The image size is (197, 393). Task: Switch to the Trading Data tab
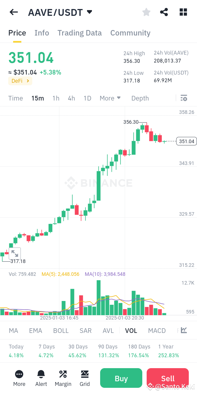[79, 33]
